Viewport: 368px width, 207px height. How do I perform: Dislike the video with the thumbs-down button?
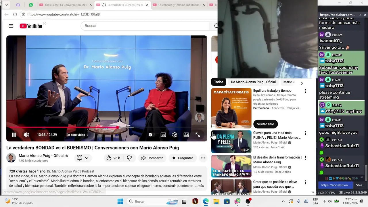[x=129, y=158]
